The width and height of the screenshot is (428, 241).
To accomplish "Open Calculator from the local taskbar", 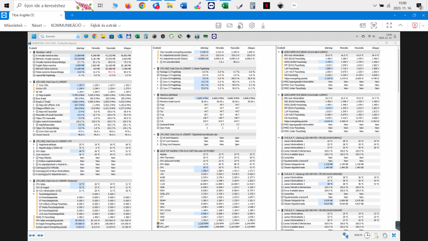I will [x=253, y=5].
